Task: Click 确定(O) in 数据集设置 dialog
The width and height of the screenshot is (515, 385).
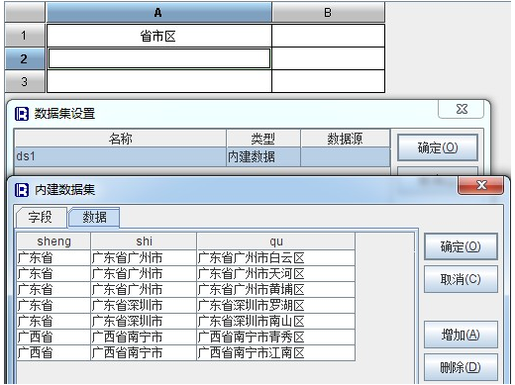Action: point(438,147)
